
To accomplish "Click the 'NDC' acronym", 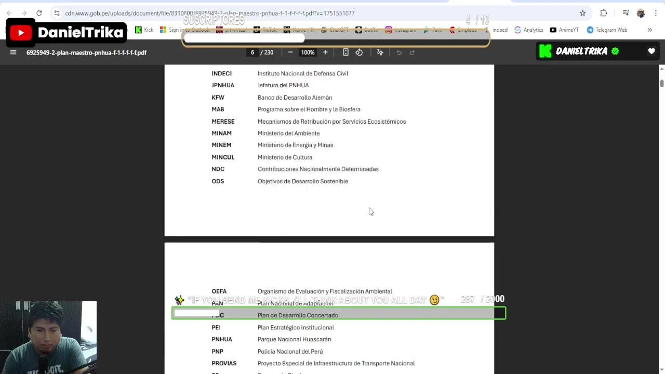I will [x=218, y=169].
